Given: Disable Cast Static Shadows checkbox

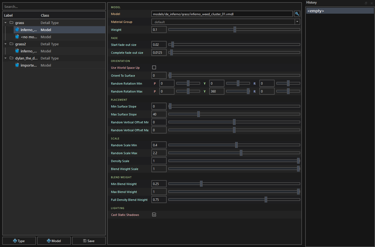Looking at the screenshot, I should point(154,215).
